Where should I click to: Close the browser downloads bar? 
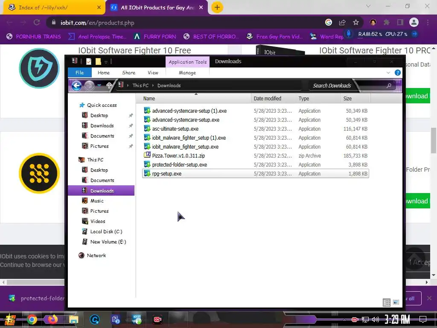pos(429,298)
